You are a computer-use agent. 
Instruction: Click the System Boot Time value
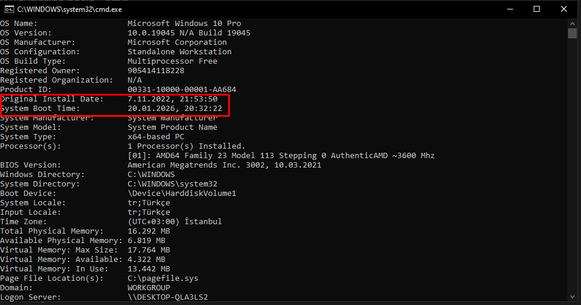[x=174, y=109]
